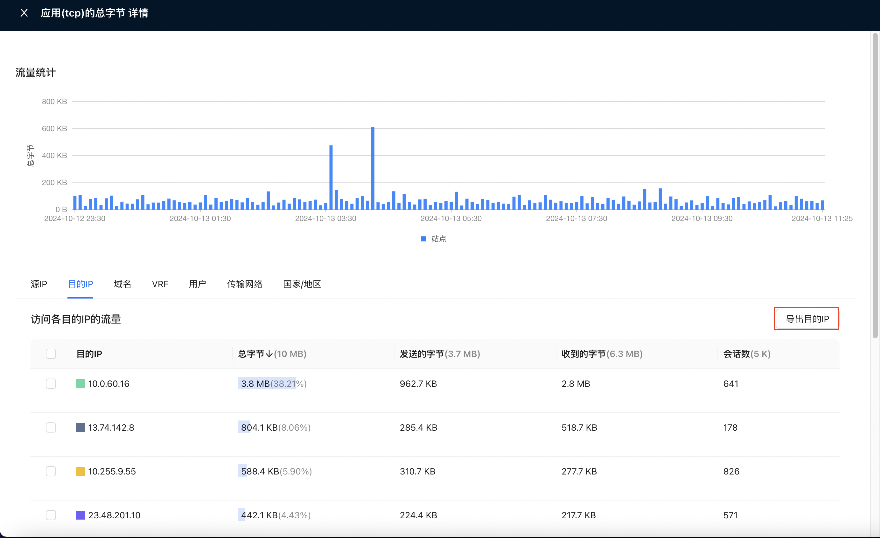Click IP address 13.74.142.8
Screen dimensions: 880x538
(111, 427)
